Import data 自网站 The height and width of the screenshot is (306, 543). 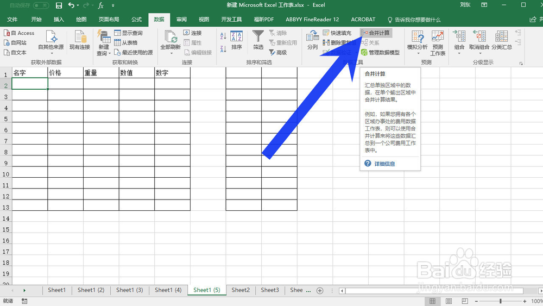tap(15, 42)
